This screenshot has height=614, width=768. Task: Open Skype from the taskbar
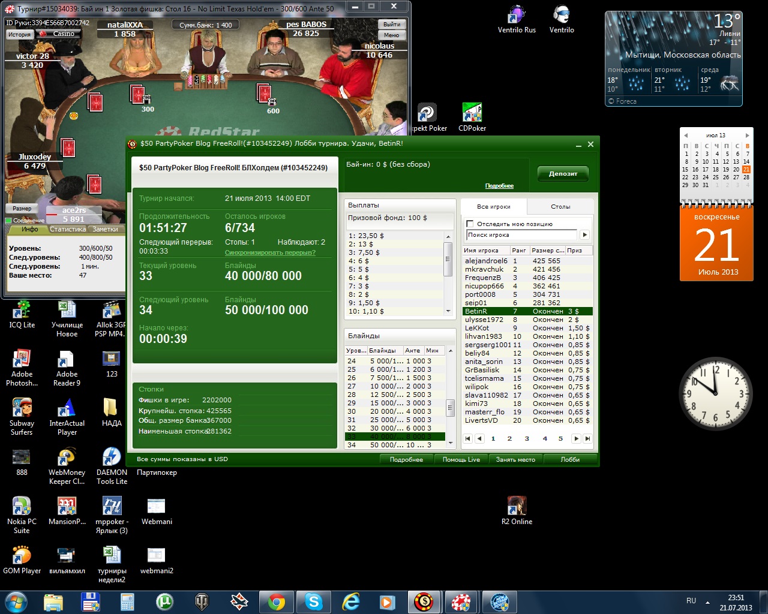[x=313, y=601]
